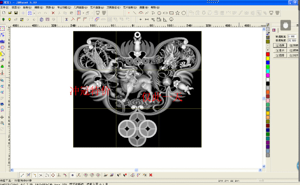Select the spline curve tool
300x185 pixels.
(147, 13)
